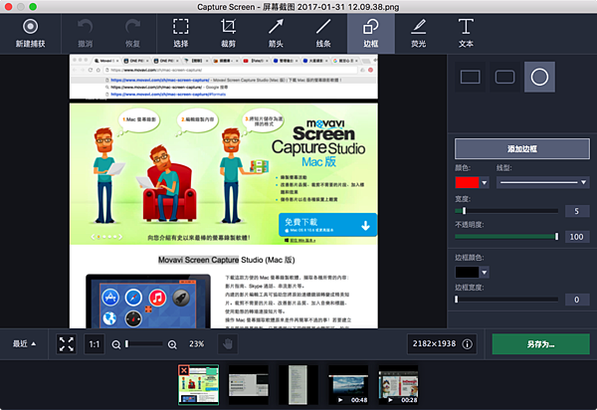Expand the 颜色 color dropdown arrow
This screenshot has height=410, width=597.
[x=485, y=183]
